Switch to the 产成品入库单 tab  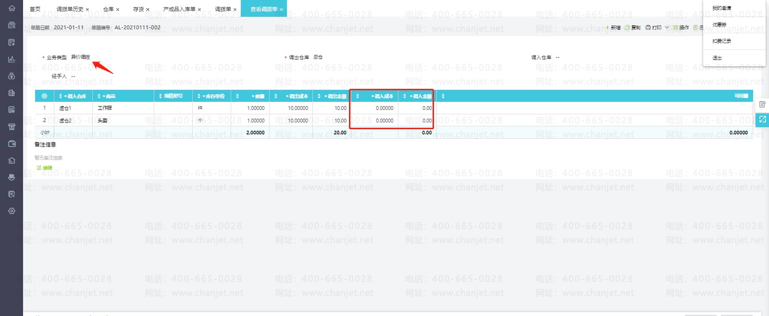(179, 9)
